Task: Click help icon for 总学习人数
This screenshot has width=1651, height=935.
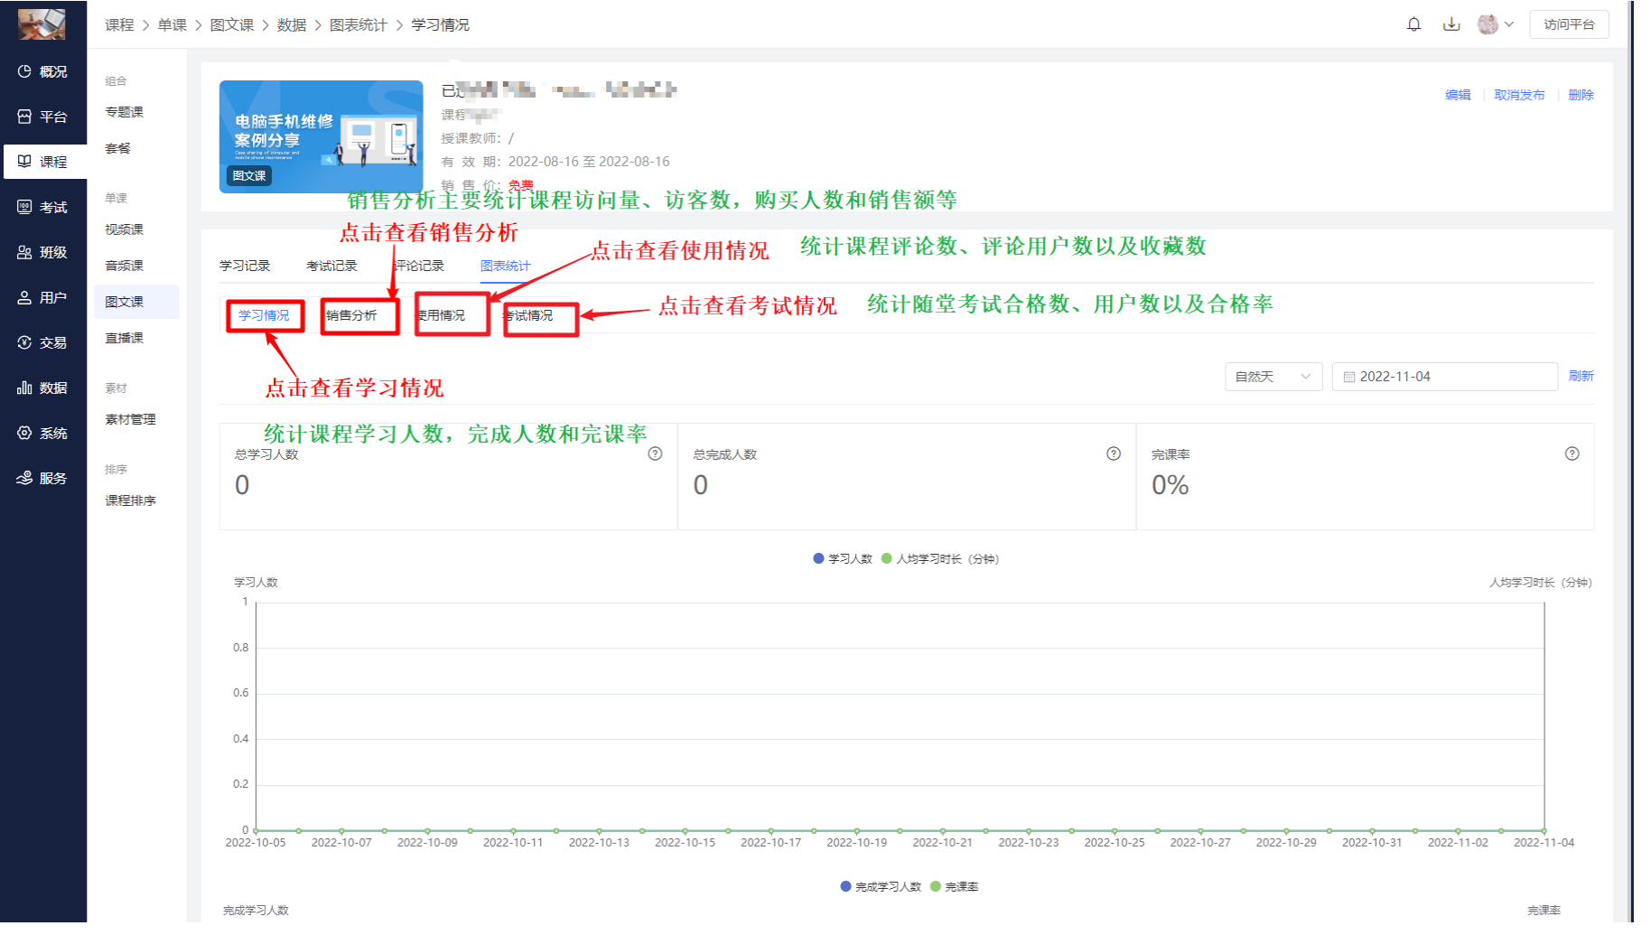Action: (656, 453)
